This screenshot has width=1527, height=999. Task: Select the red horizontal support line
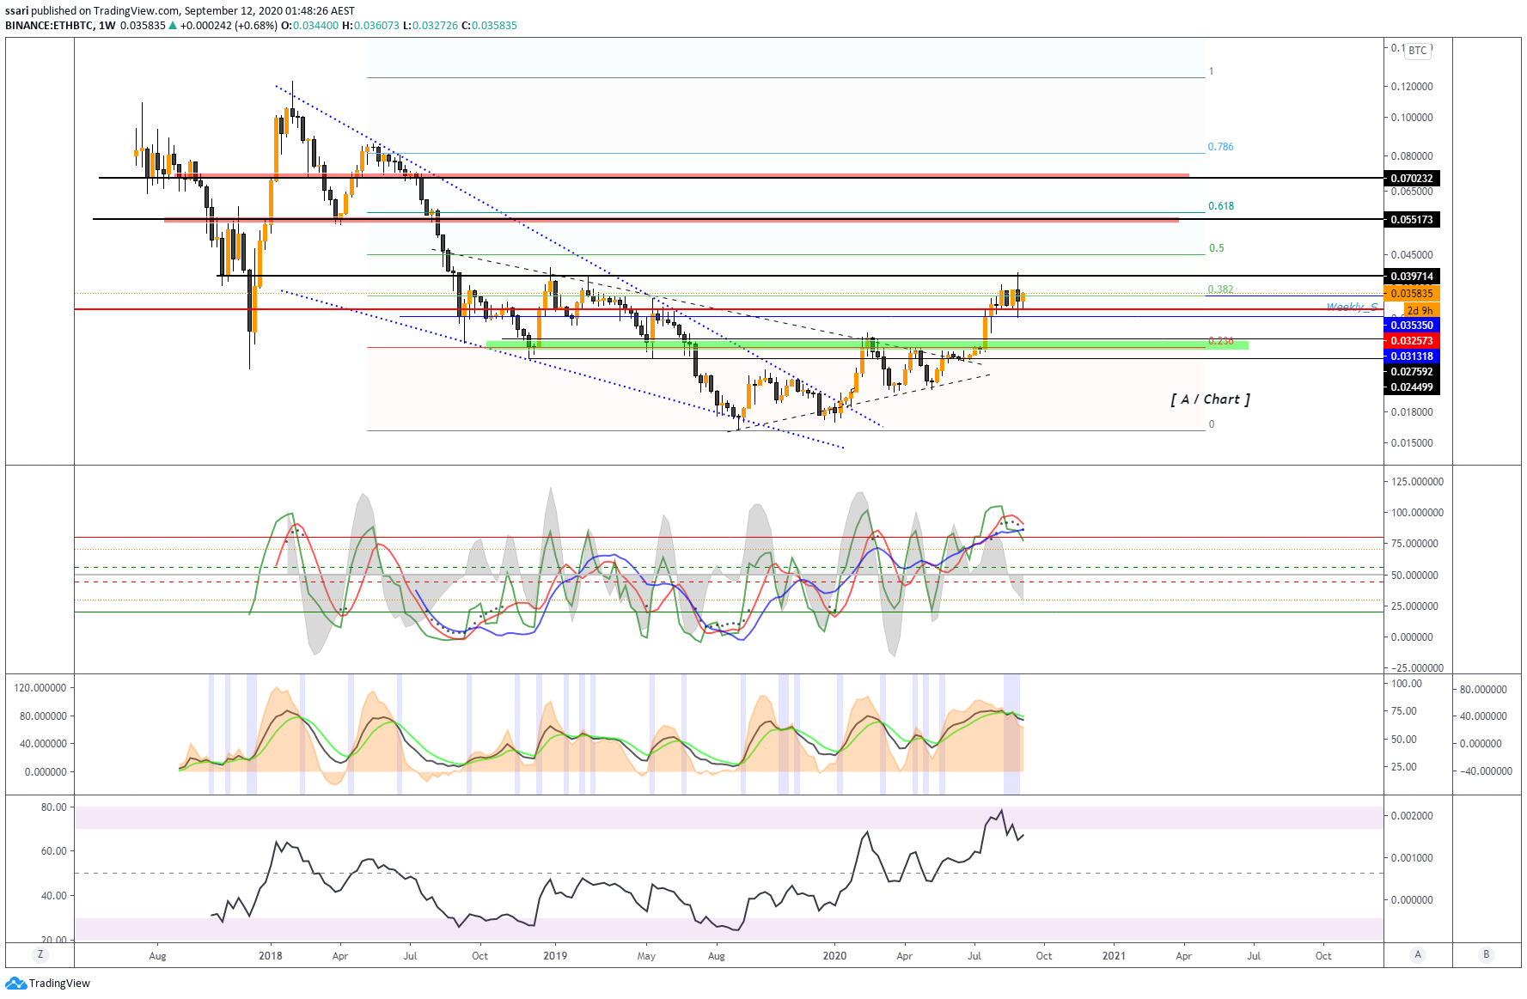point(729,309)
